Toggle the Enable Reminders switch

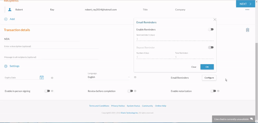click(211, 29)
